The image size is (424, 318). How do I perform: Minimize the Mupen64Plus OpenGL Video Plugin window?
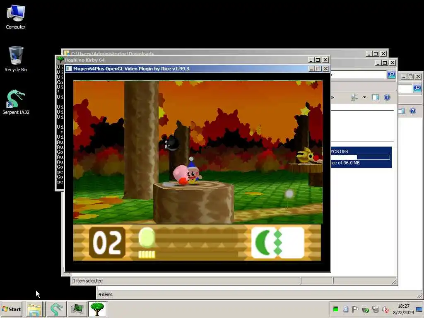pos(311,69)
